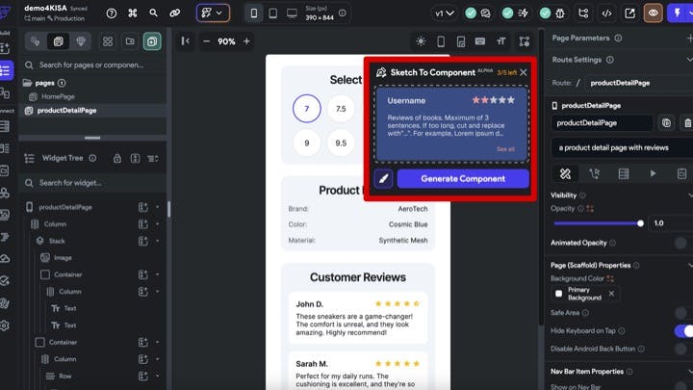Open the animations play tab
Viewport: 693px width, 390px height.
pyautogui.click(x=653, y=173)
